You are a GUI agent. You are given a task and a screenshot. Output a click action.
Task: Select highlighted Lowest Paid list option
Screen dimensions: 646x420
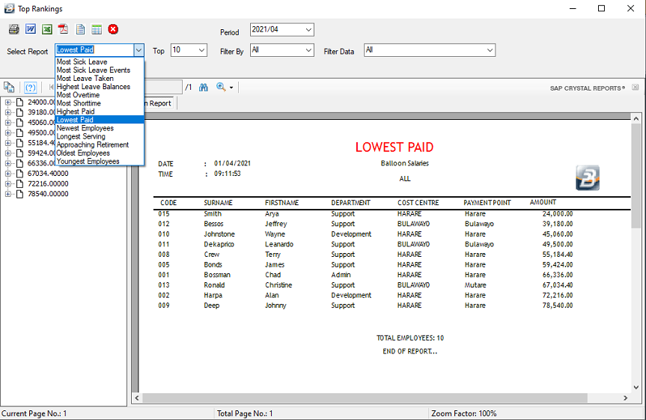click(x=100, y=120)
